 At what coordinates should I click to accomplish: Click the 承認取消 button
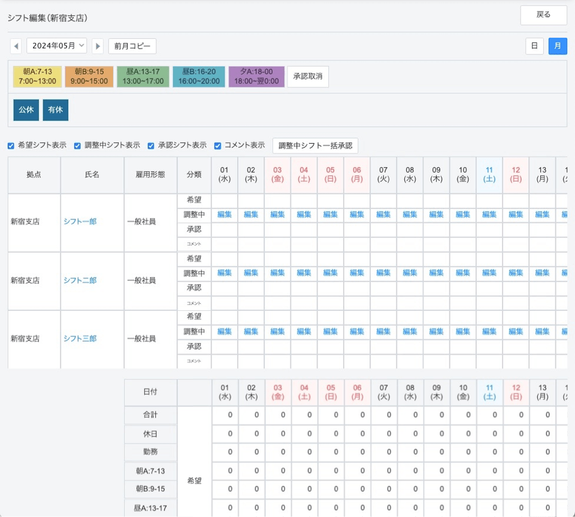[x=308, y=77]
